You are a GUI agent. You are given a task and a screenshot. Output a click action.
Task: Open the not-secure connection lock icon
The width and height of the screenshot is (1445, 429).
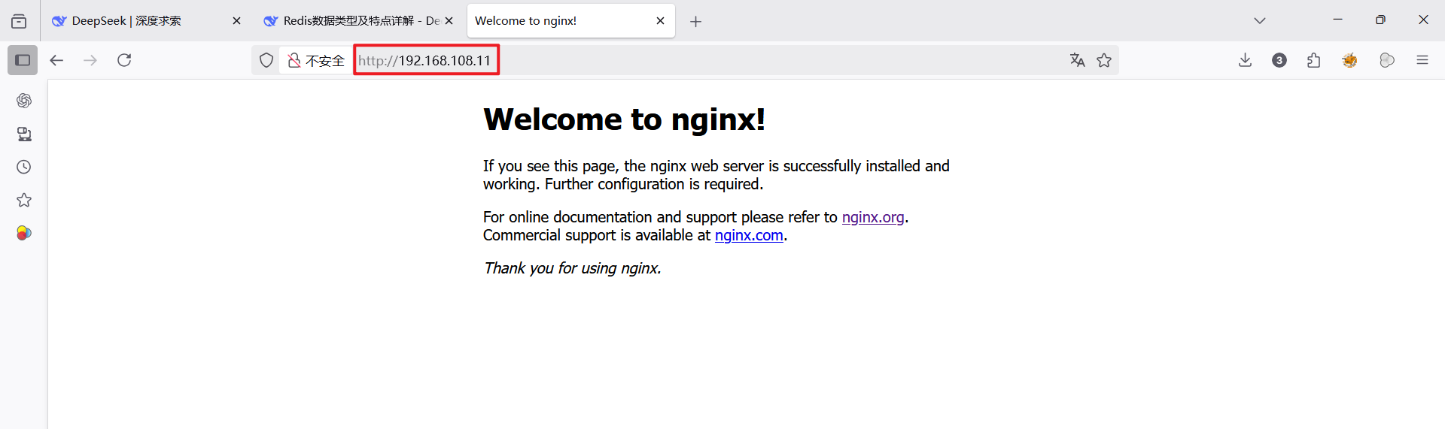[x=294, y=60]
